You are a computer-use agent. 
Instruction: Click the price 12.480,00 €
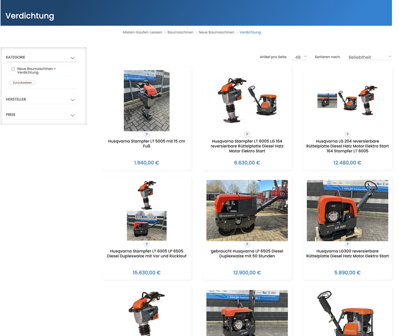(347, 163)
